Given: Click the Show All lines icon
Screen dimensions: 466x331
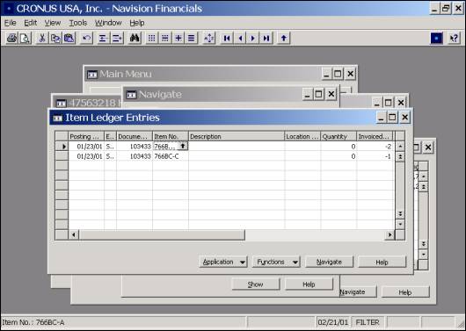Looking at the screenshot, I should (192, 38).
